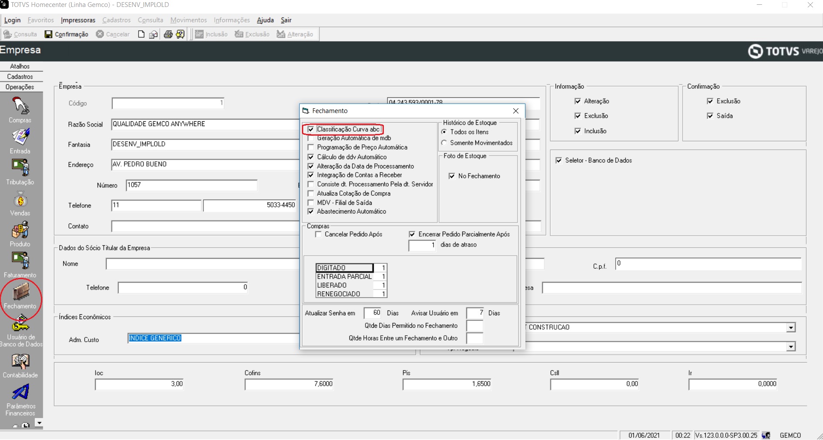Click the Cancelar toolbar button
The width and height of the screenshot is (823, 440).
coord(113,34)
